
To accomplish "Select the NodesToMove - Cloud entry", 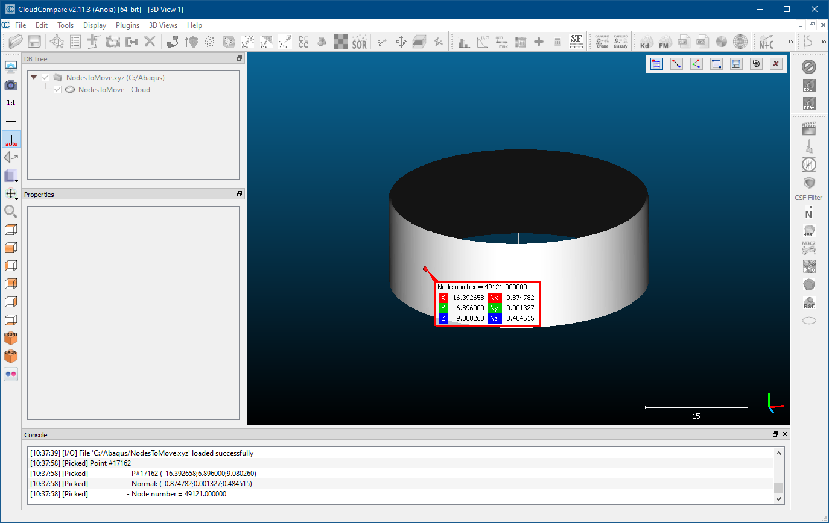I will point(114,90).
